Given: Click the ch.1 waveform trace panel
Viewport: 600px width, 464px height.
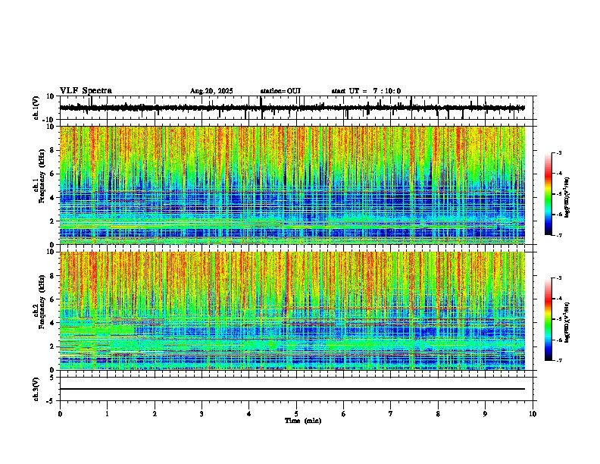Looking at the screenshot, I should pyautogui.click(x=296, y=108).
